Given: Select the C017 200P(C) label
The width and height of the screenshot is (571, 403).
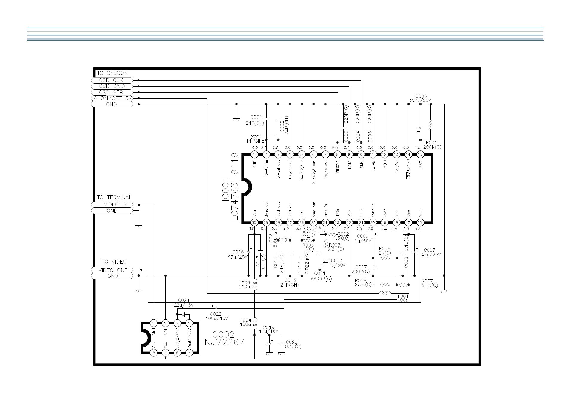Looking at the screenshot, I should tap(361, 269).
